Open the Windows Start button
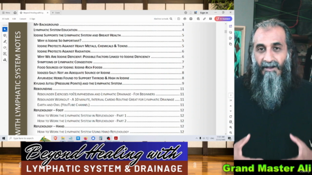This screenshot has width=312, height=175. point(3,138)
